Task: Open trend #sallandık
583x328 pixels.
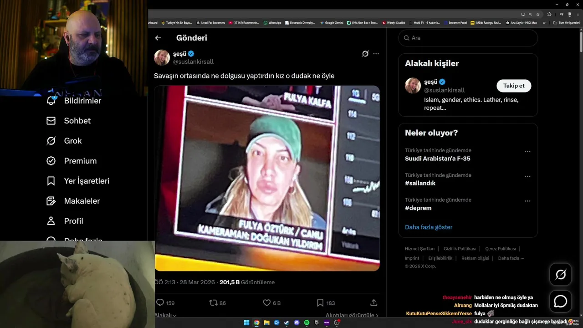Action: click(420, 183)
